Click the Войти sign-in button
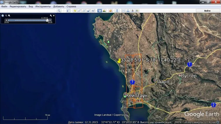The height and width of the screenshot is (124, 221). coord(207,11)
